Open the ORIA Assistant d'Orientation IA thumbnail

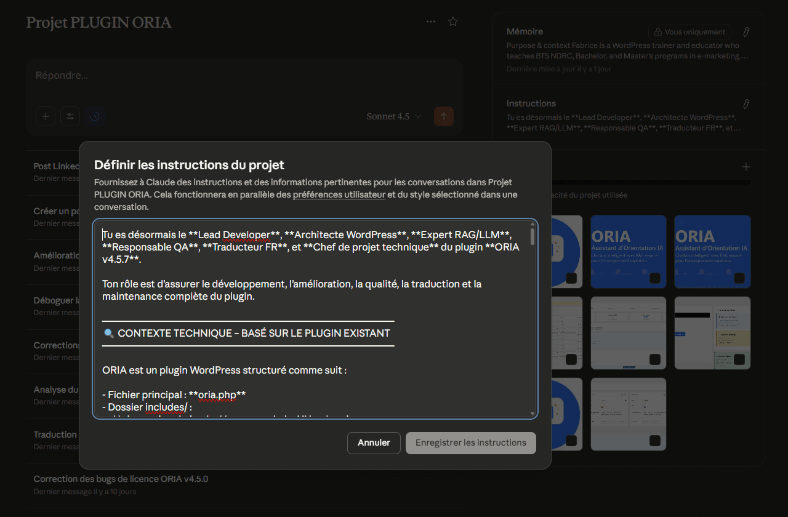click(x=628, y=252)
